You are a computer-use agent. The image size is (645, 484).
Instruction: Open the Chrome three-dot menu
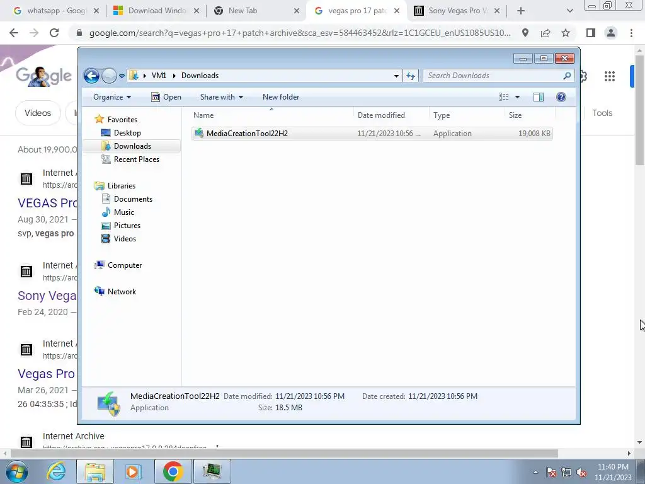point(631,33)
